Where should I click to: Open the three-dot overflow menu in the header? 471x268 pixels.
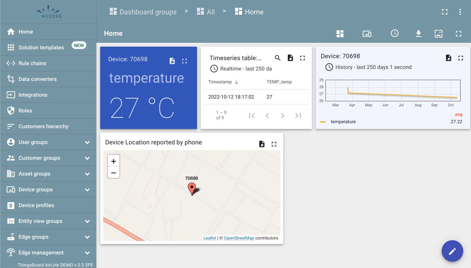click(460, 12)
